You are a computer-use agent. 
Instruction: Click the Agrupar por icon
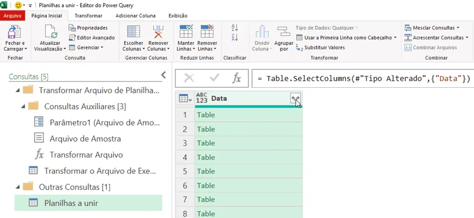click(284, 32)
